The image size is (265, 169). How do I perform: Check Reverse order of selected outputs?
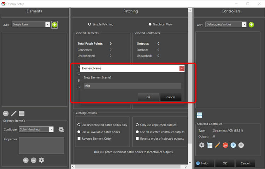pos(137,139)
